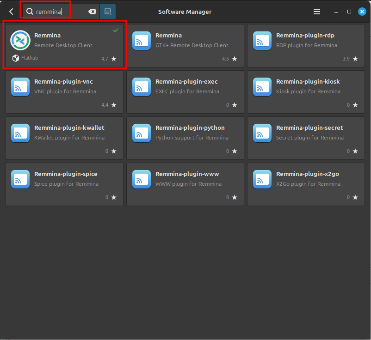
Task: Open Remmina-plugin-x2go package icon
Action: coord(262,179)
